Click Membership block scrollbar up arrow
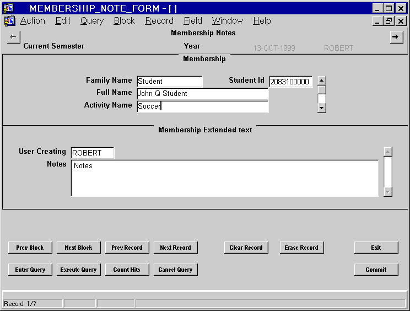The height and width of the screenshot is (311, 410). (322, 81)
